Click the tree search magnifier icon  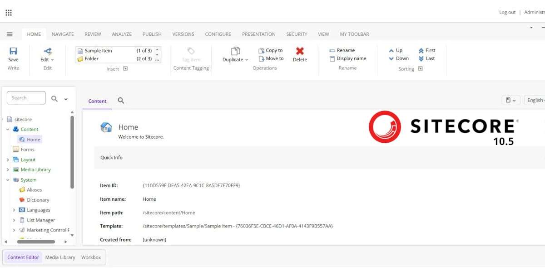[x=54, y=98]
